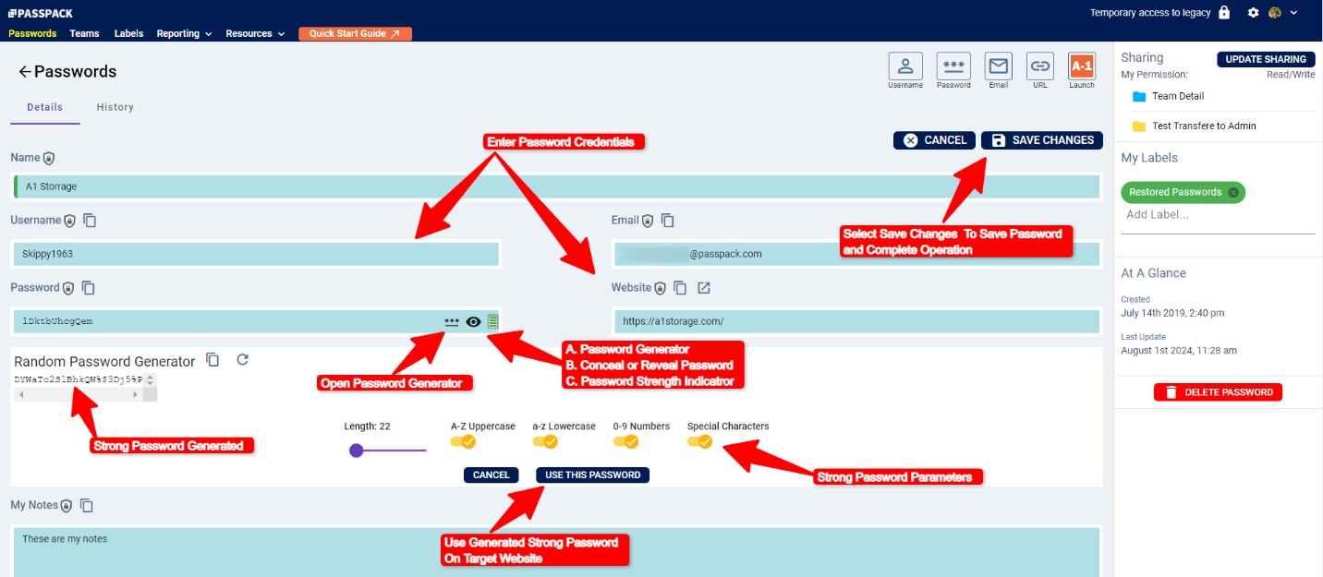Click the Test Transfere to Admin folder

point(1194,126)
